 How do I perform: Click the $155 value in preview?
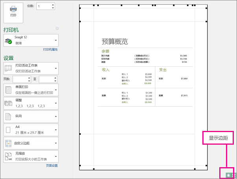184,62
